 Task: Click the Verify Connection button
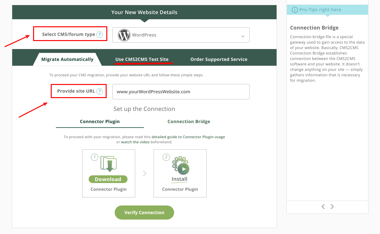pyautogui.click(x=144, y=213)
